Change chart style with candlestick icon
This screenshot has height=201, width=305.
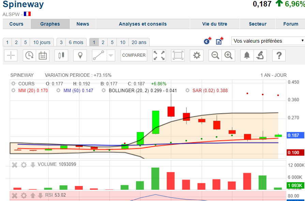61,56
